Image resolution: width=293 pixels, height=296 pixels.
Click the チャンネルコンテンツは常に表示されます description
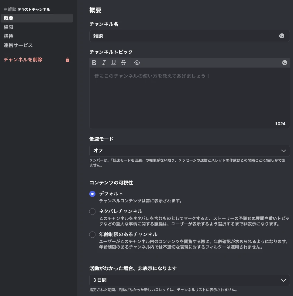[x=140, y=201]
